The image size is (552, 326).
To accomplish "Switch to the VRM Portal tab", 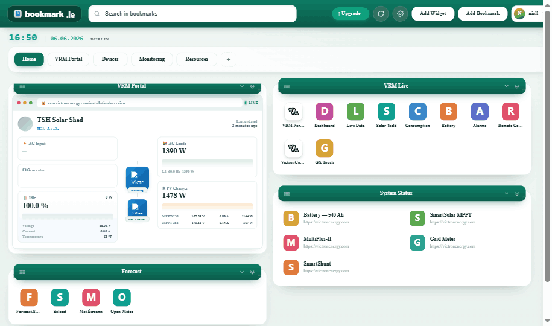I will pos(68,59).
